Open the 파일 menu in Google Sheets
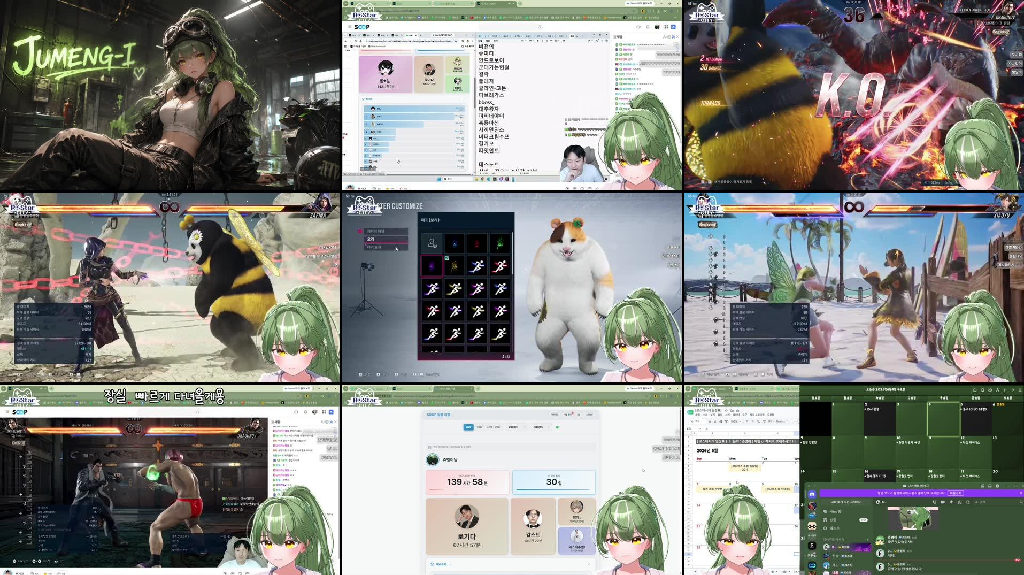The image size is (1024, 575). click(698, 415)
